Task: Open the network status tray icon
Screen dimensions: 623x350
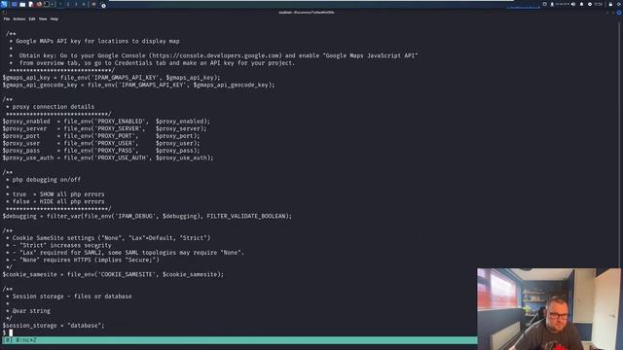Action: 552,4
